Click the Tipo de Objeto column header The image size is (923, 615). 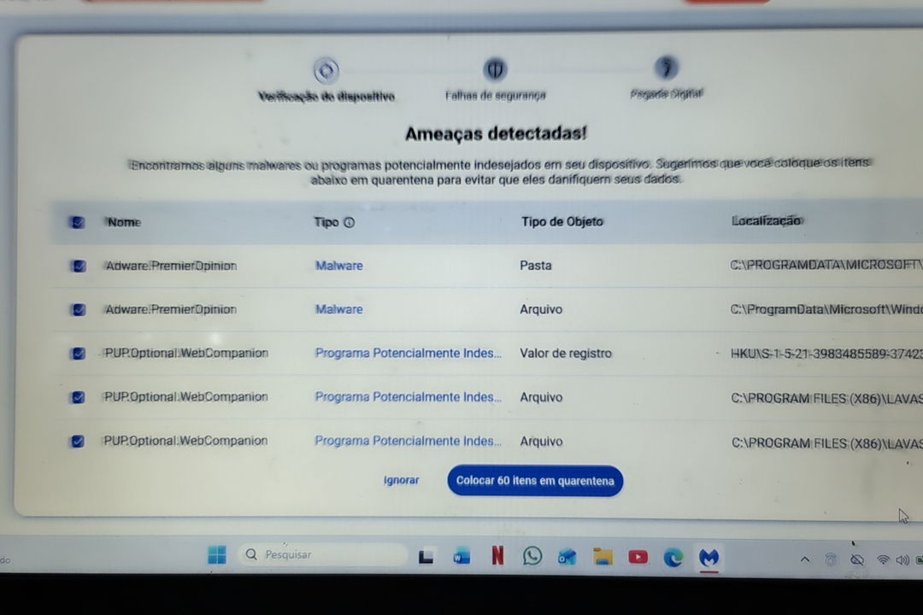(x=562, y=221)
